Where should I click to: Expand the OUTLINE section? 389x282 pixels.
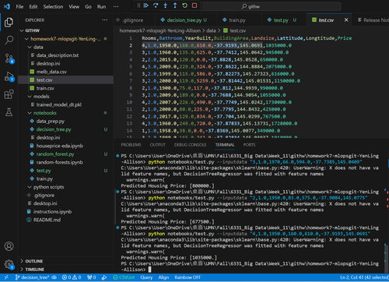pyautogui.click(x=66, y=261)
